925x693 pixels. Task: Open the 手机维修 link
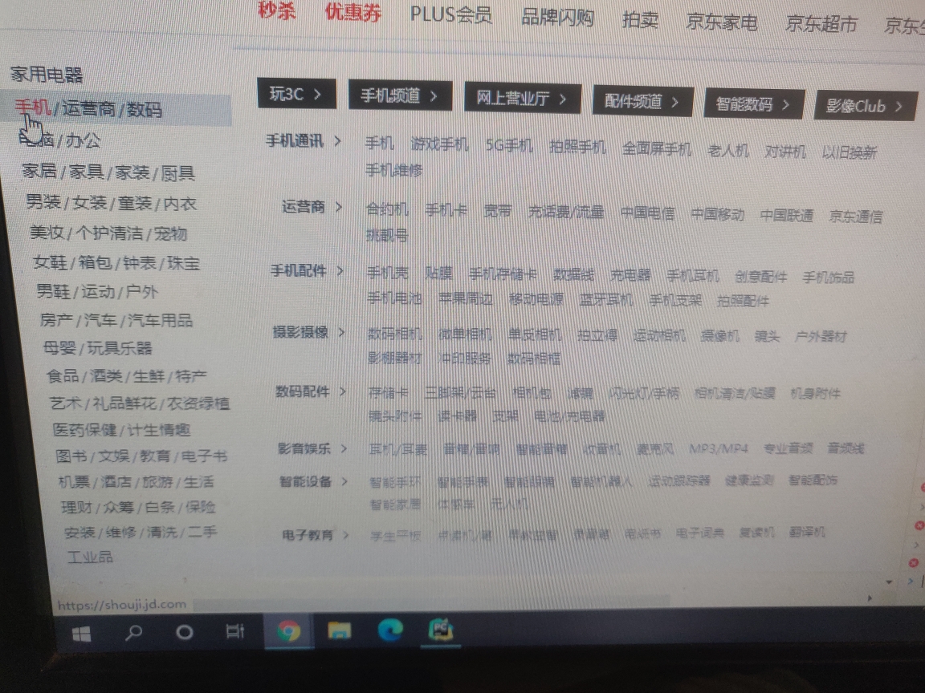393,170
